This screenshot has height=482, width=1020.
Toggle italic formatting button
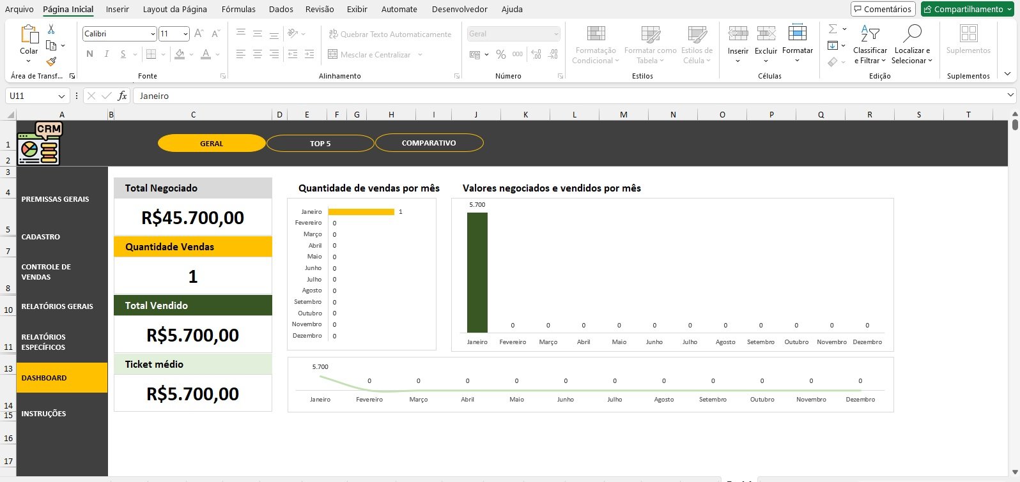pyautogui.click(x=106, y=54)
